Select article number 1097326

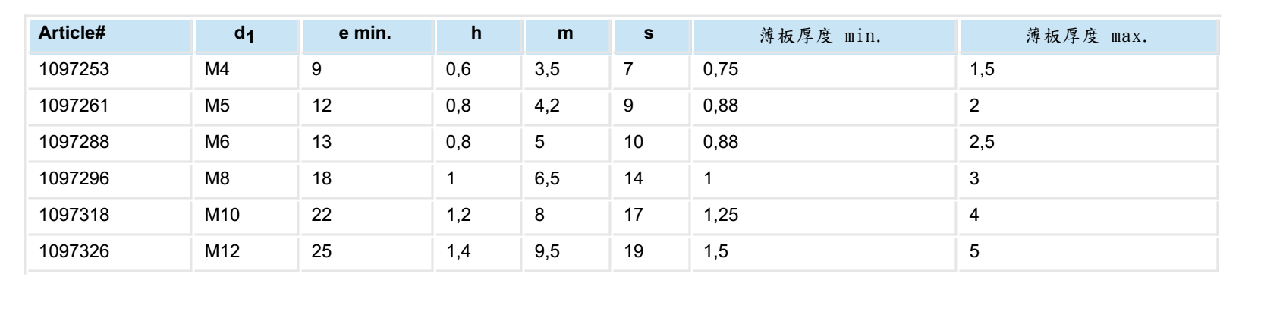click(74, 251)
